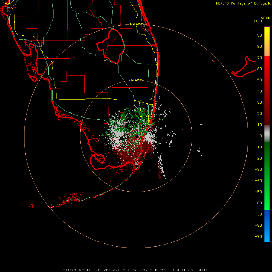Select the -30 tick label on scale
Viewport: 272px width, 272px height.
258,170
